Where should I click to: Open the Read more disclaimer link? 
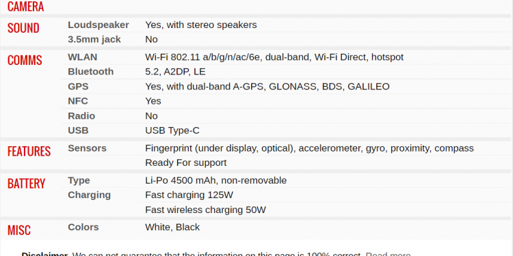pyautogui.click(x=388, y=254)
